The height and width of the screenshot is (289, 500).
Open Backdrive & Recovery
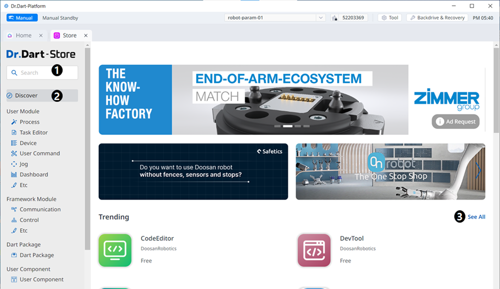[437, 18]
